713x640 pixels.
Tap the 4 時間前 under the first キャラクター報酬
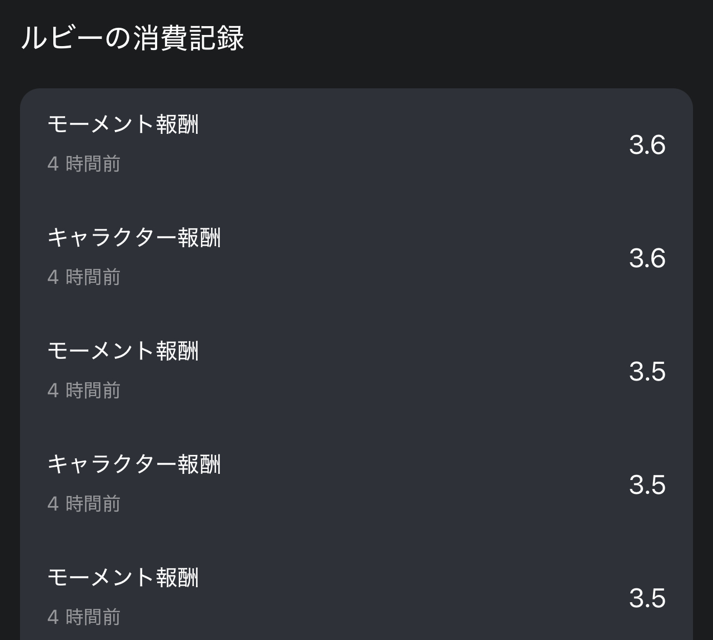point(84,277)
